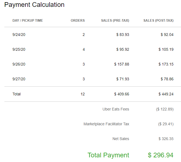Image resolution: width=181 pixels, height=162 pixels.
Task: Select the 9/25/20 date cell
Action: [x=19, y=49]
